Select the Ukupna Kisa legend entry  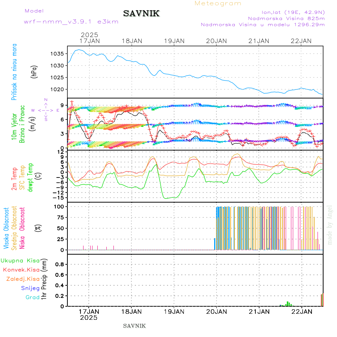coord(20,261)
